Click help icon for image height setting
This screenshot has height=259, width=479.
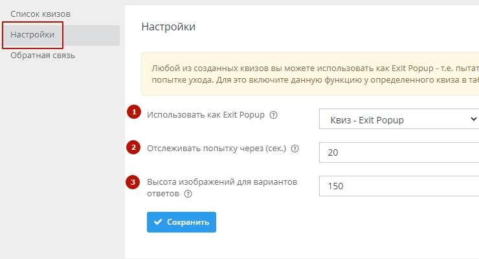pos(188,193)
